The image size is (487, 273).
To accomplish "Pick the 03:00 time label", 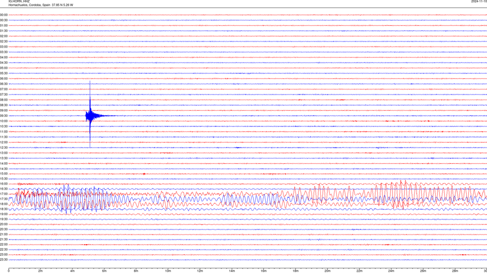I will click(4, 47).
